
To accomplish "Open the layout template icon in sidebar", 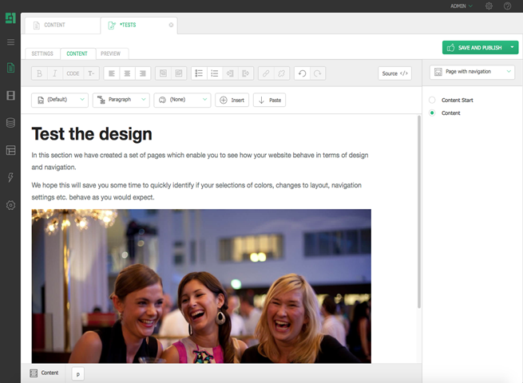I will [10, 150].
